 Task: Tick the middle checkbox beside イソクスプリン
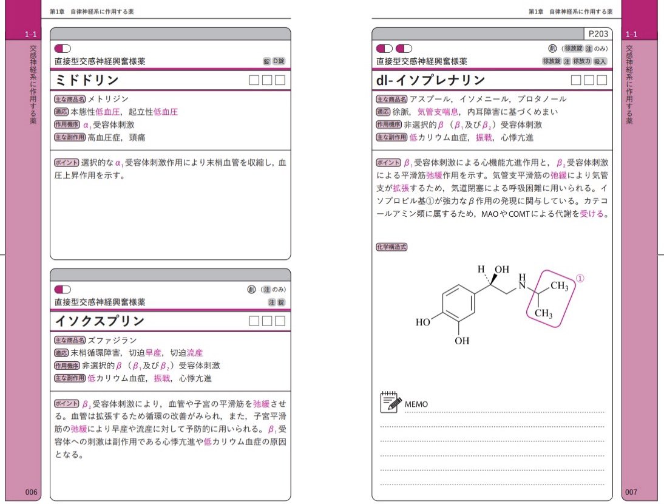point(267,321)
